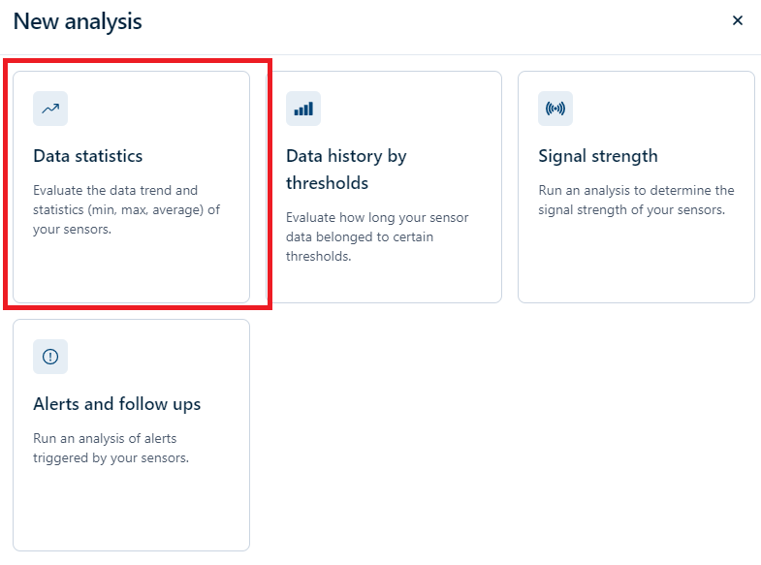Click the trend line icon for Data statistics

click(x=50, y=109)
